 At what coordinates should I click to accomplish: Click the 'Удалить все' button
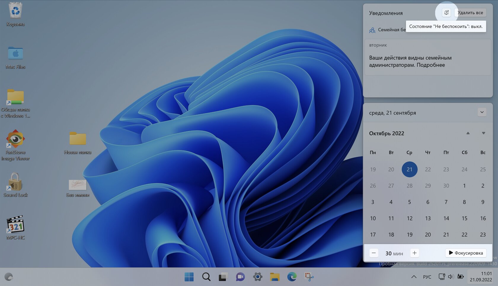click(470, 12)
